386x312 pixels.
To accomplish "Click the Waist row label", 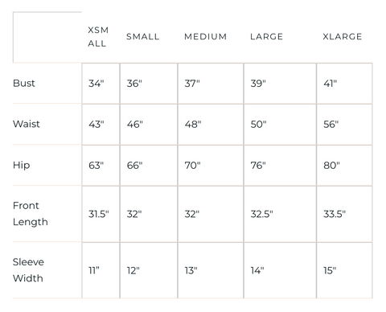I will pos(27,124).
